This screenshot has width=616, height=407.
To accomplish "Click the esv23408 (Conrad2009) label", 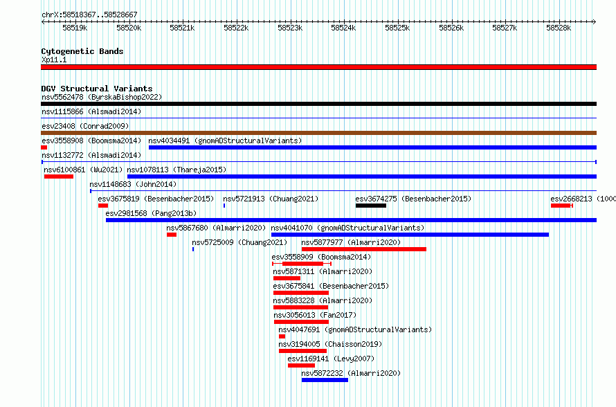I will pyautogui.click(x=85, y=126).
